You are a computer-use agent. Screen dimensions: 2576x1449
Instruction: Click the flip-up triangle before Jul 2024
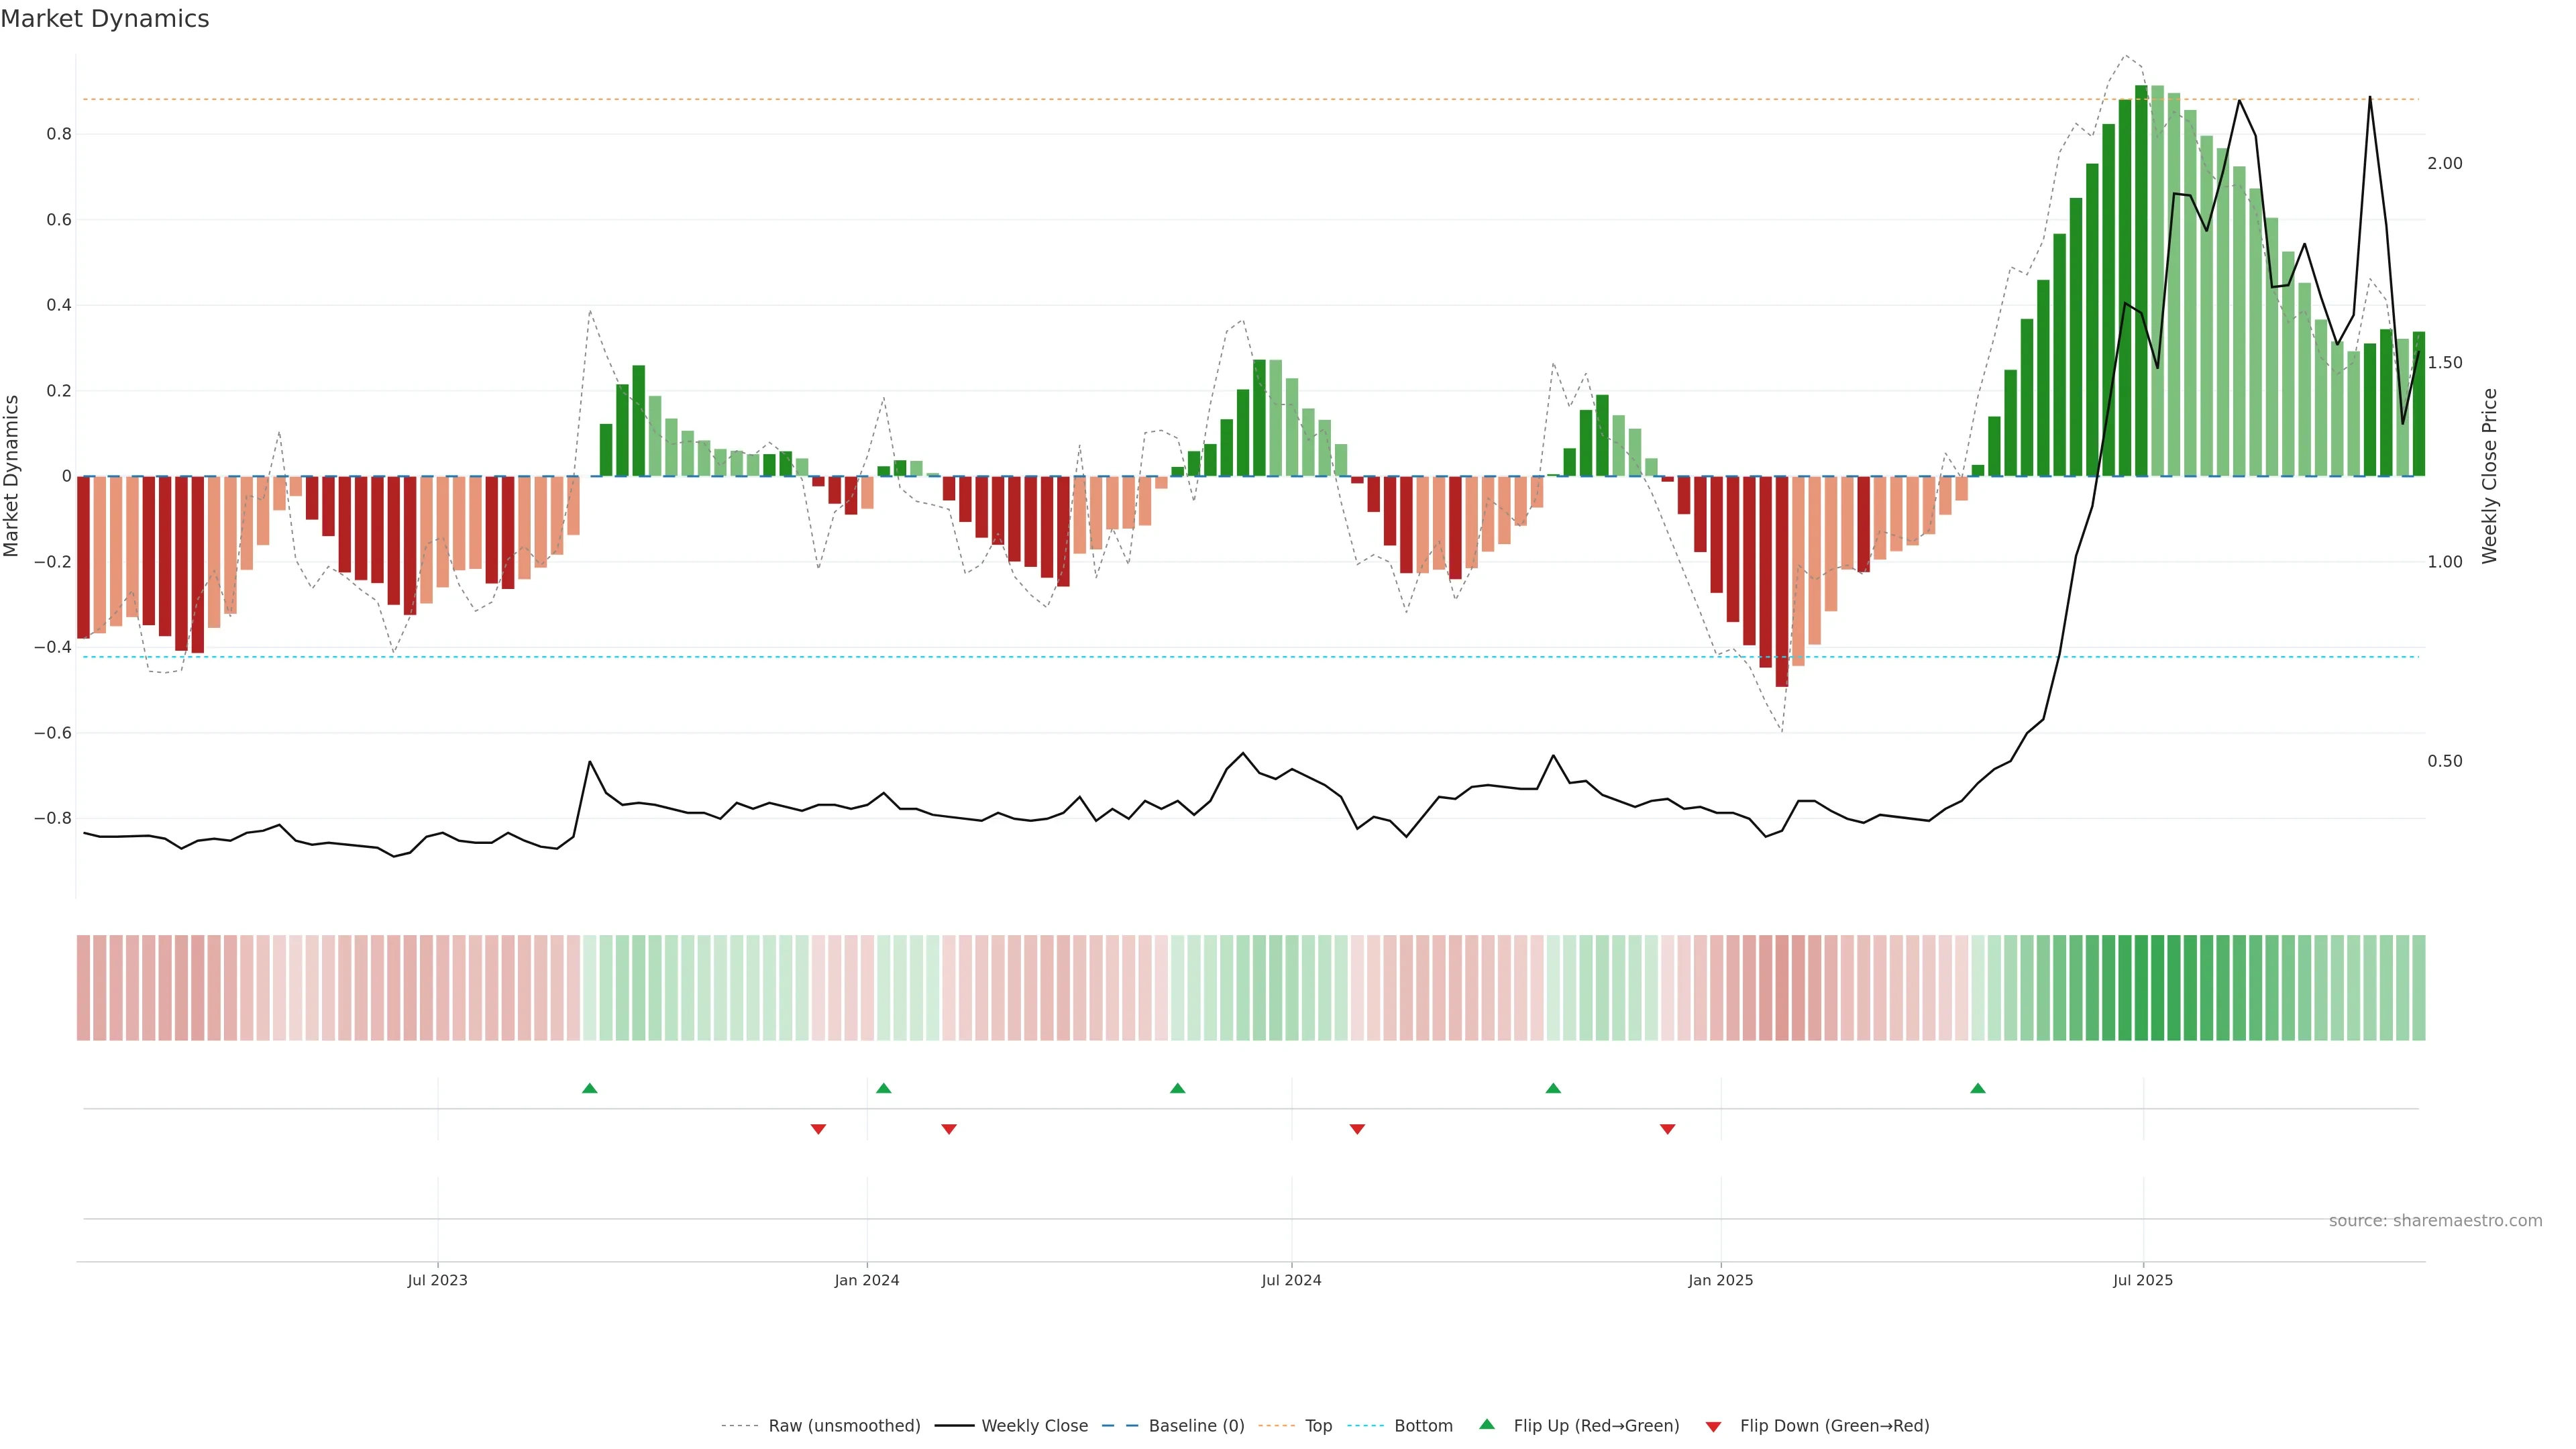pos(1177,1088)
